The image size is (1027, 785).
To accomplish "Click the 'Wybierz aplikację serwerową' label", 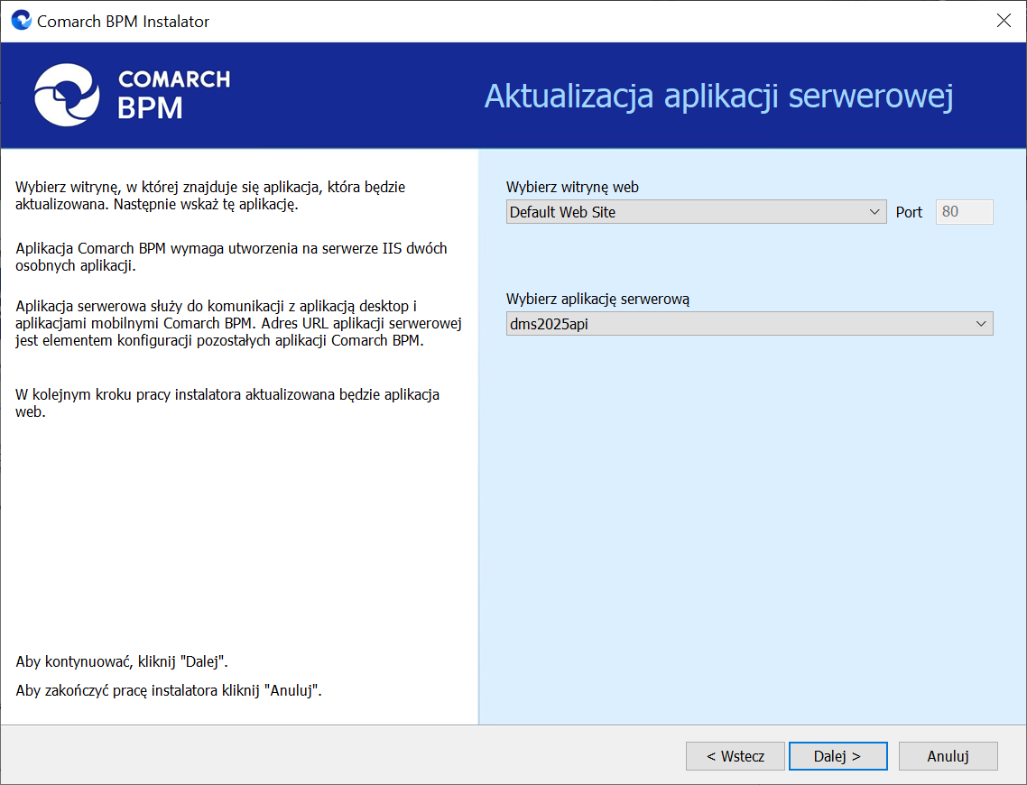I will [x=598, y=300].
